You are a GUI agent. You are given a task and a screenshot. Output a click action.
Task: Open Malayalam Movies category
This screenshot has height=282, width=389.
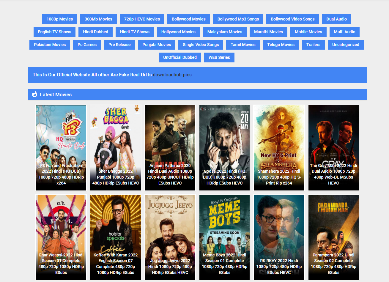225,32
